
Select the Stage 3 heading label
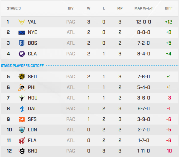[14, 8]
